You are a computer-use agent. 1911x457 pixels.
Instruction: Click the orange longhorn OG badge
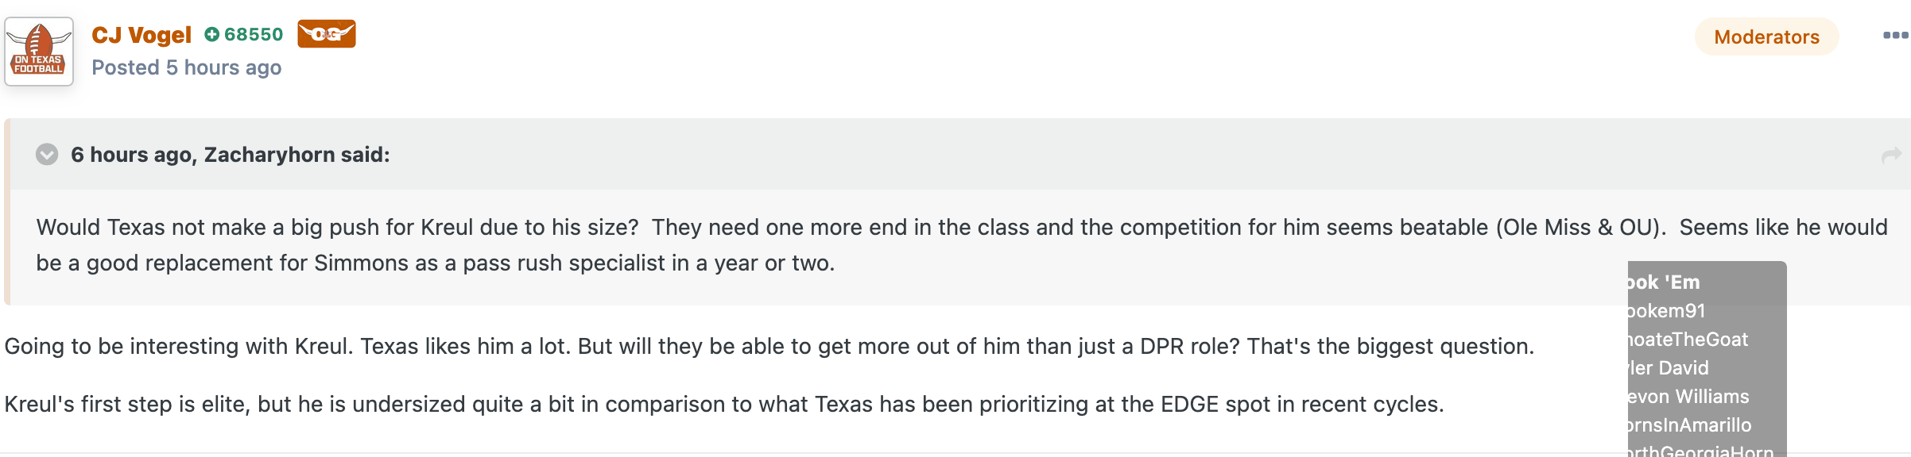pyautogui.click(x=327, y=34)
